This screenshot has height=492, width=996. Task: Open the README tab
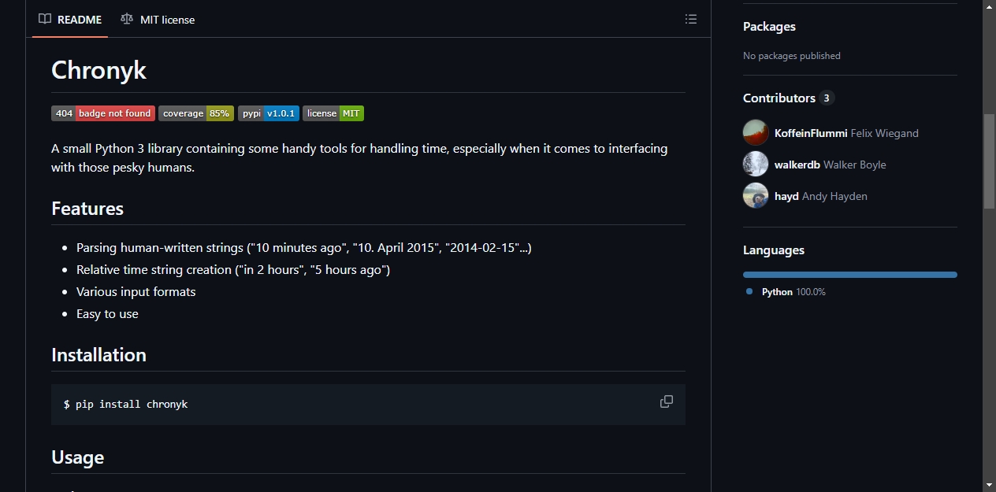pos(70,20)
